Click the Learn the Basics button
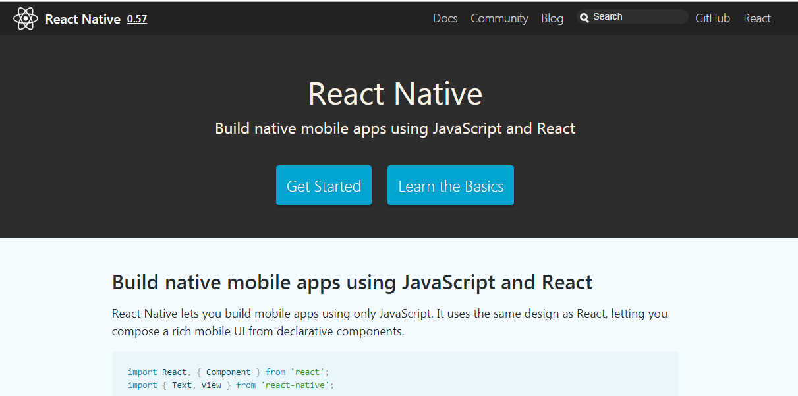The height and width of the screenshot is (396, 798). click(x=451, y=185)
